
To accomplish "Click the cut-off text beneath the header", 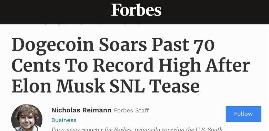I will [93, 25].
